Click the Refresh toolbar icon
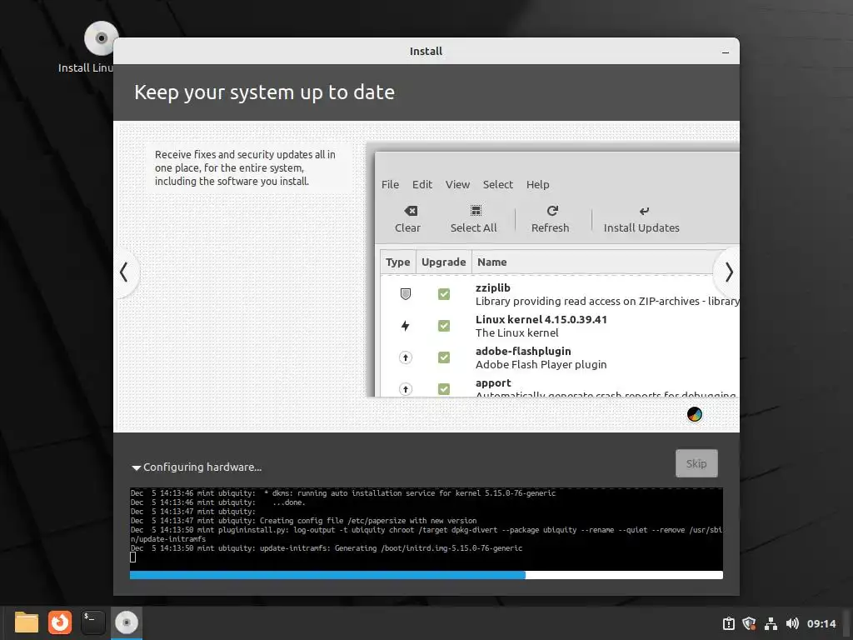Viewport: 853px width, 640px height. (x=552, y=211)
